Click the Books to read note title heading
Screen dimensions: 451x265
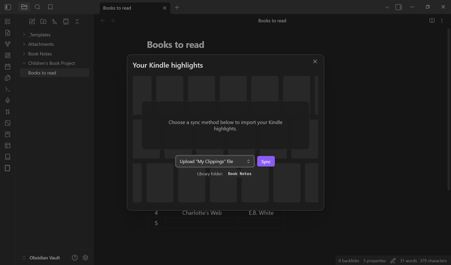pyautogui.click(x=175, y=45)
